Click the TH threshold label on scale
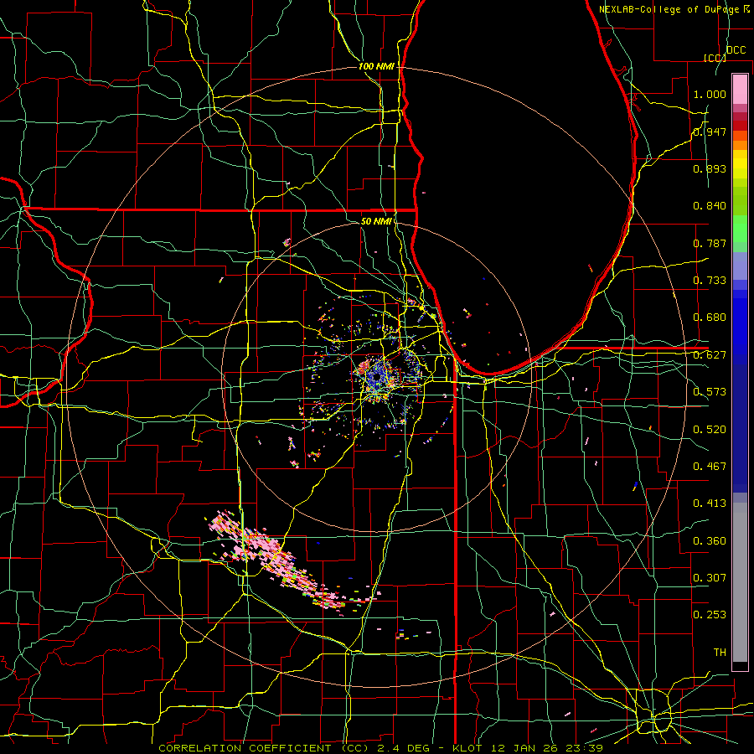Viewport: 754px width, 754px height. [x=720, y=653]
